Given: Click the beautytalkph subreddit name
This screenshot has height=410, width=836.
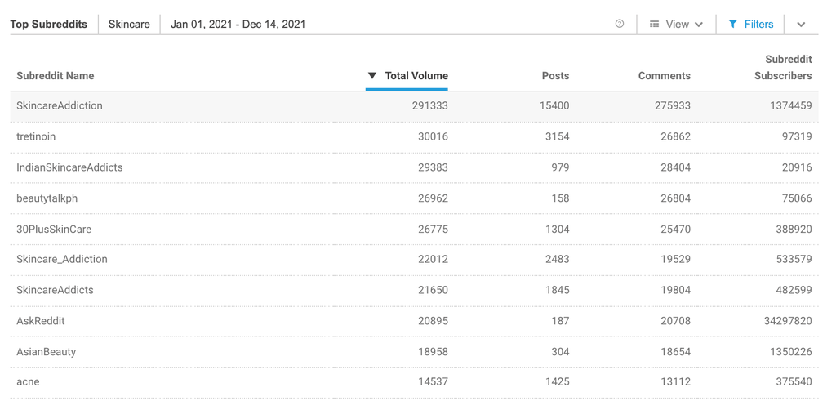Looking at the screenshot, I should coord(47,198).
